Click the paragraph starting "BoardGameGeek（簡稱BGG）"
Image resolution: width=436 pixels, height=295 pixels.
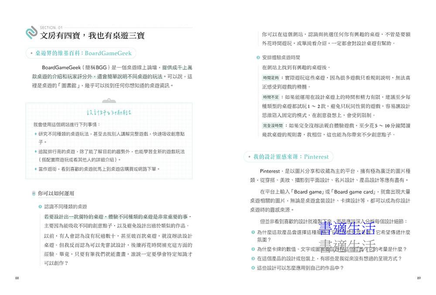point(112,76)
